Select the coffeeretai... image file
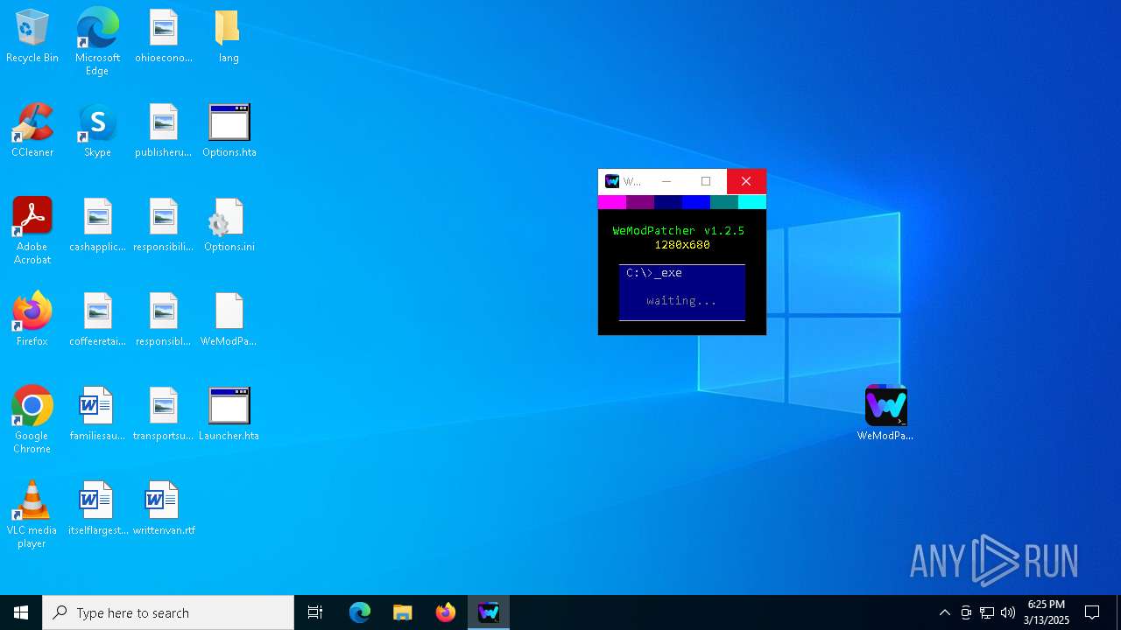1121x630 pixels. [x=97, y=320]
